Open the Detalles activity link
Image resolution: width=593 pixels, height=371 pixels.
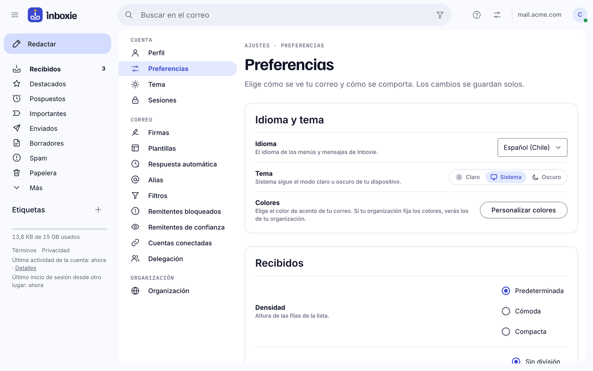pos(26,268)
